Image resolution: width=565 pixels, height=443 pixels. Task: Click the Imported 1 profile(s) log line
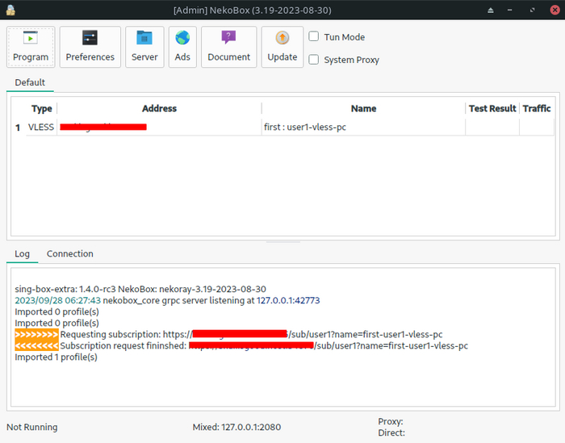(x=56, y=357)
